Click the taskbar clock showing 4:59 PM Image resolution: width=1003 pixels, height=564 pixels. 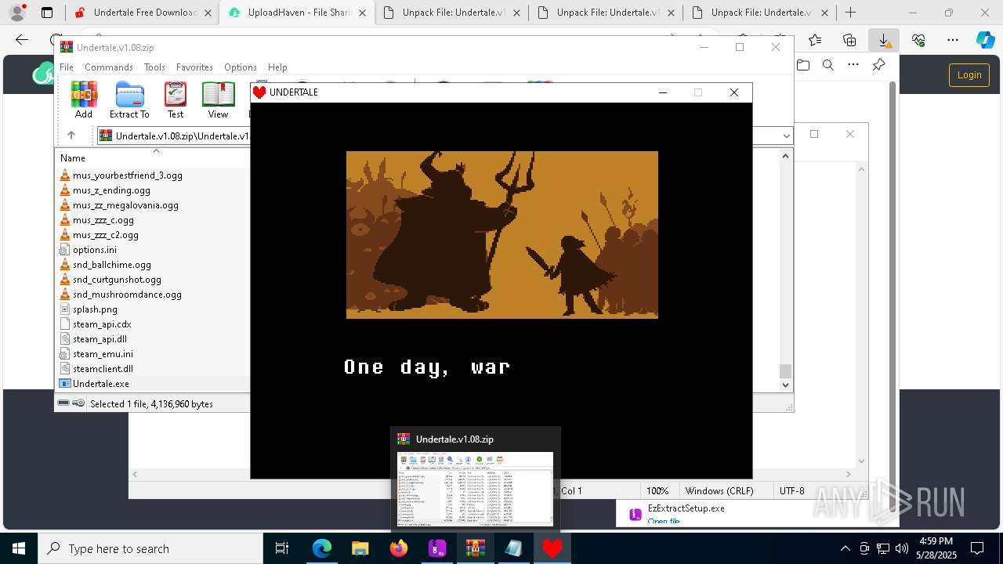pyautogui.click(x=936, y=548)
